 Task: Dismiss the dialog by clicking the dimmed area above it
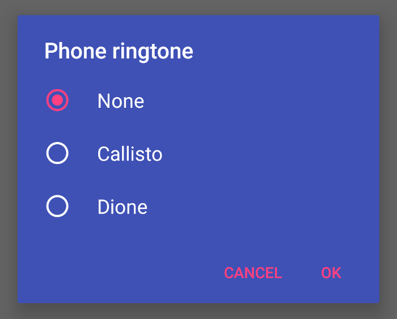(198, 7)
